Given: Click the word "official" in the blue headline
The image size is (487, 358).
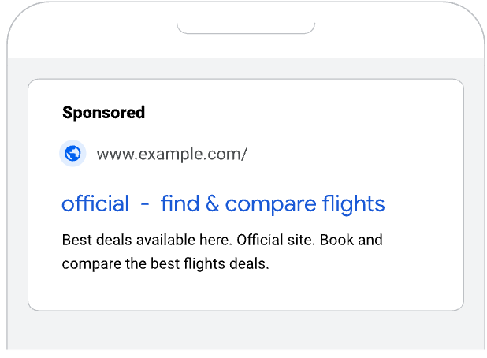Looking at the screenshot, I should (95, 204).
